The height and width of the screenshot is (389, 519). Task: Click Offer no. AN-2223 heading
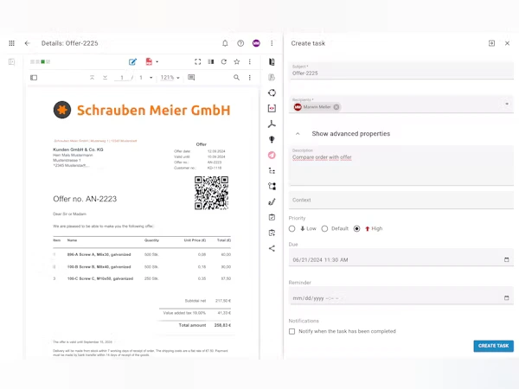click(x=85, y=199)
